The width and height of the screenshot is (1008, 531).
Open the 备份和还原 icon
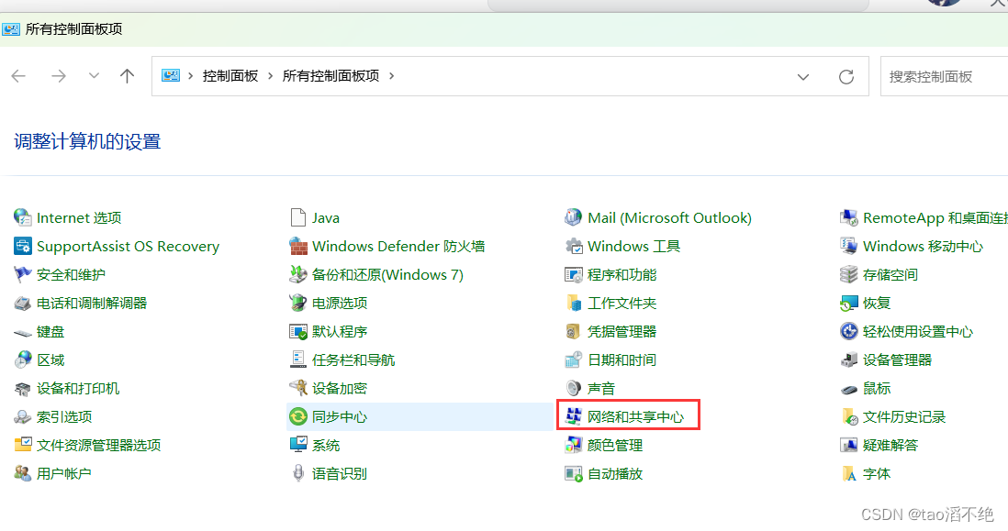[297, 274]
